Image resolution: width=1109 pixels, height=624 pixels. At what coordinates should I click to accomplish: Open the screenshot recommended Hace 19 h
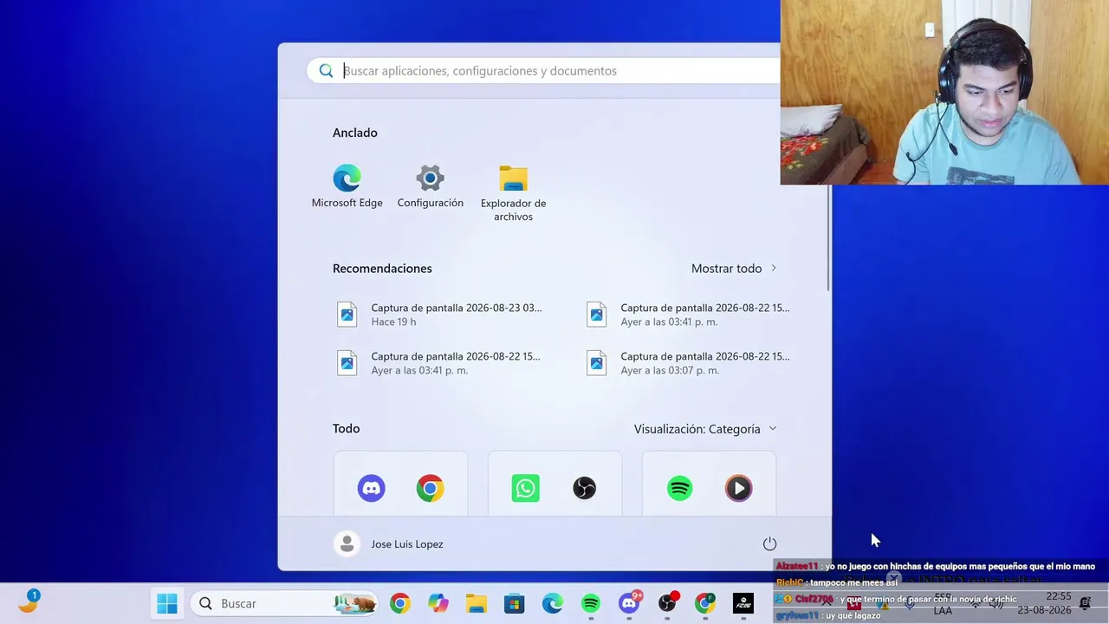point(442,314)
